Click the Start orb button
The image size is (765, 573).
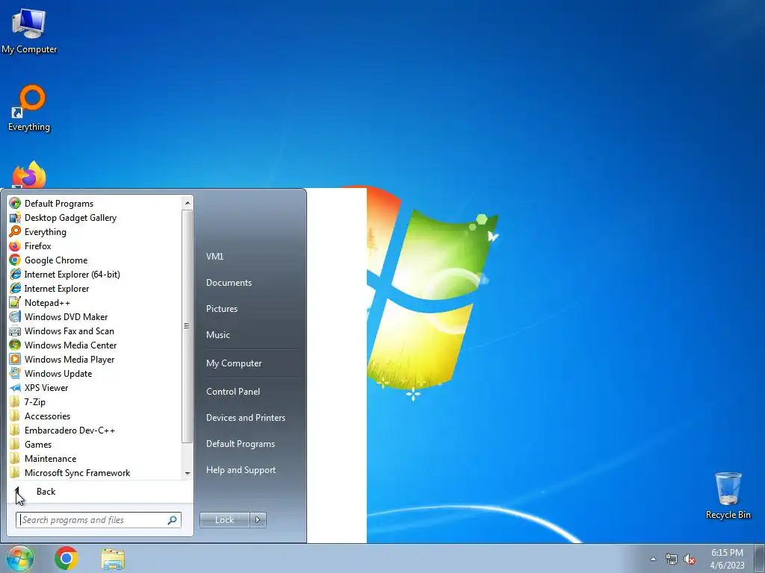click(x=20, y=558)
